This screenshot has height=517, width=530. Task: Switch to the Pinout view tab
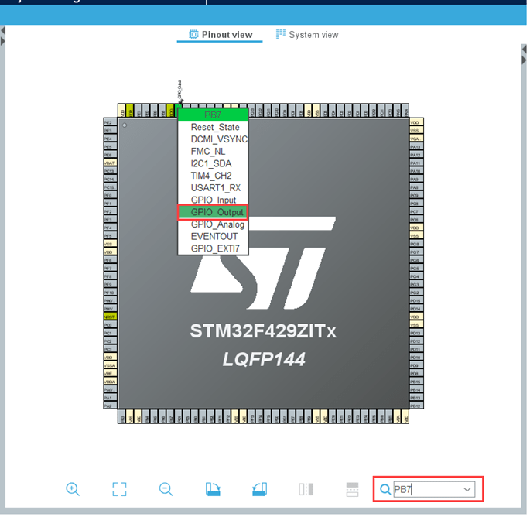tap(221, 35)
